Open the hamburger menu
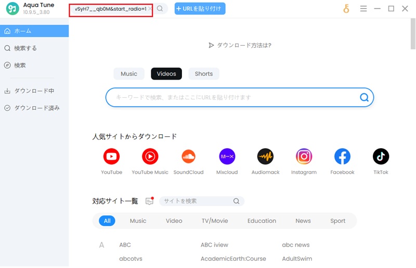The height and width of the screenshot is (268, 416). 363,9
